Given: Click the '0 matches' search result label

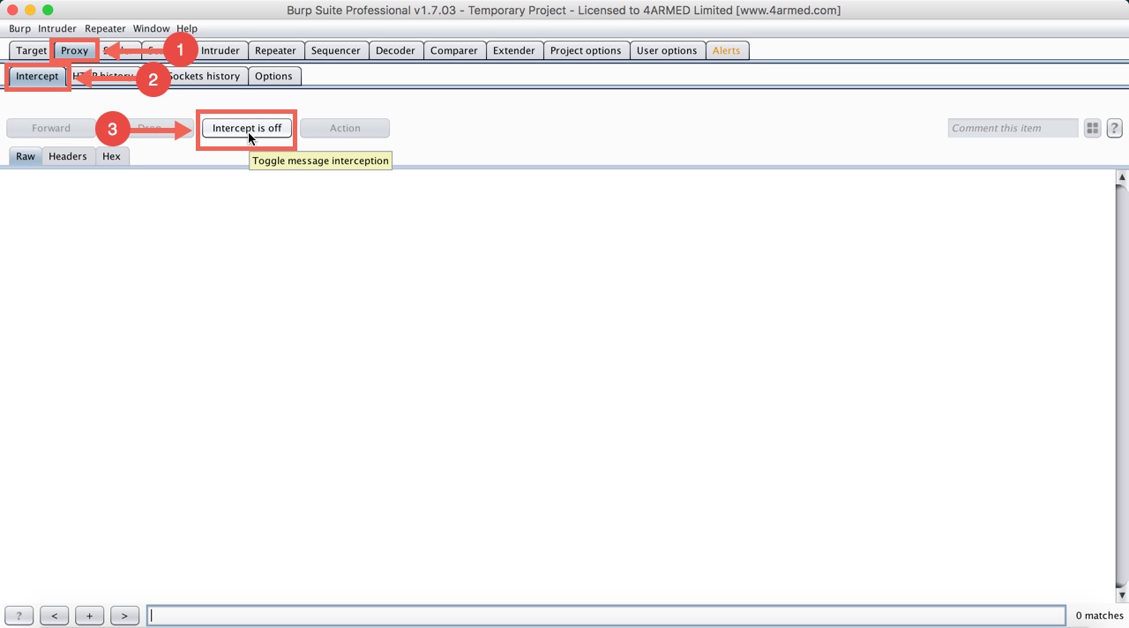Looking at the screenshot, I should pyautogui.click(x=1099, y=616).
